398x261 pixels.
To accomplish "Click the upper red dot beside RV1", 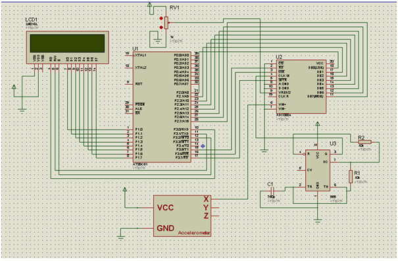I will (161, 18).
